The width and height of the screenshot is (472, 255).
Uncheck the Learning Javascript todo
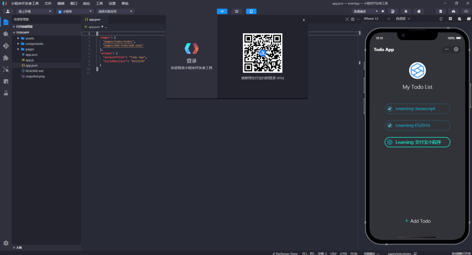pyautogui.click(x=390, y=109)
